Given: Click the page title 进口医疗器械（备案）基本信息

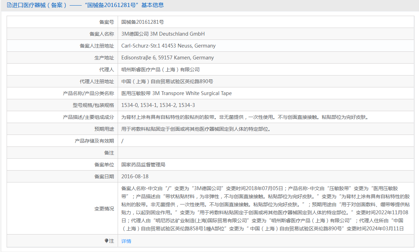Looking at the screenshot, I should pyautogui.click(x=88, y=5).
